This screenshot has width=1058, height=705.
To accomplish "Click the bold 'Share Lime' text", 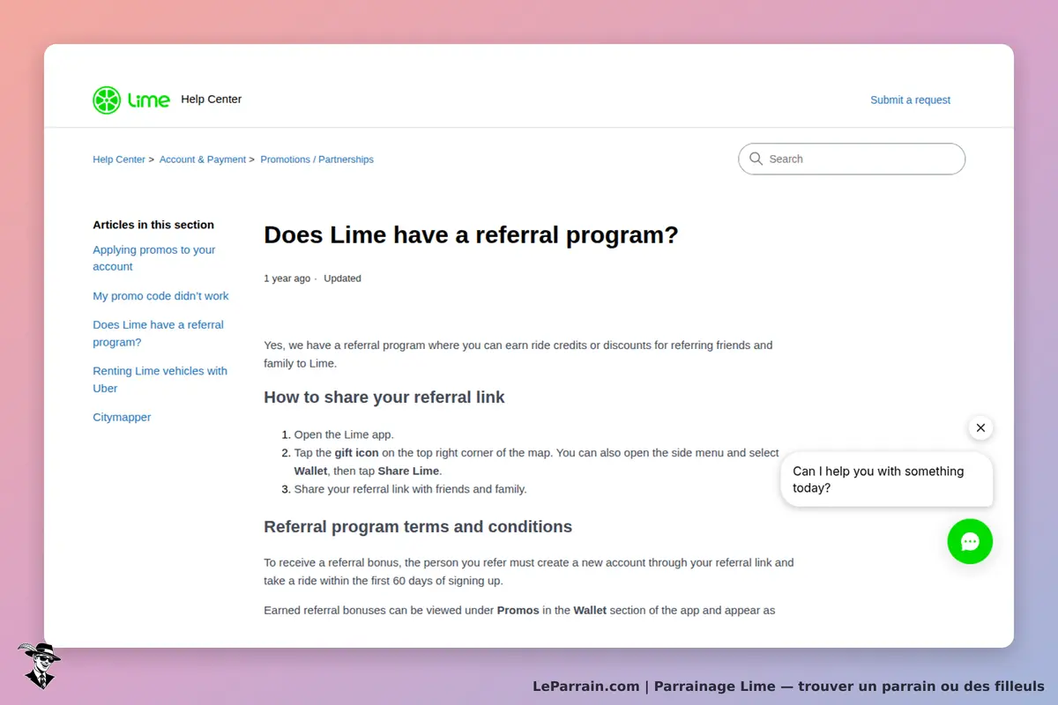I will pyautogui.click(x=408, y=471).
